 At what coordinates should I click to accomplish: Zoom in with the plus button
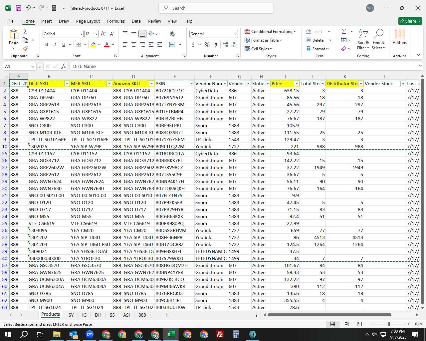click(408, 324)
